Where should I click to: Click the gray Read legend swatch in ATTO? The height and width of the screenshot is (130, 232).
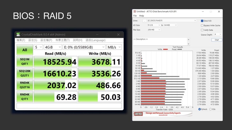pos(179,49)
